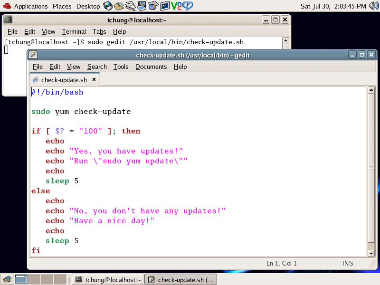Viewport: 380px width, 285px height.
Task: Open terminal window File menu
Action: coord(12,31)
